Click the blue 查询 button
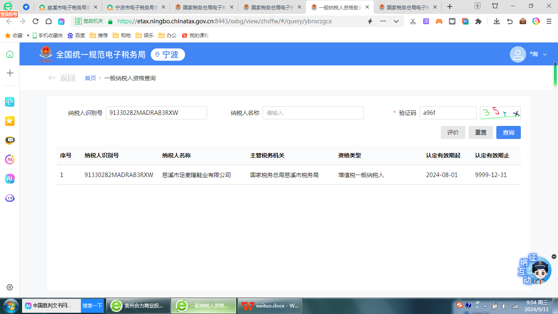Screen dimensions: 558x314 508,132
